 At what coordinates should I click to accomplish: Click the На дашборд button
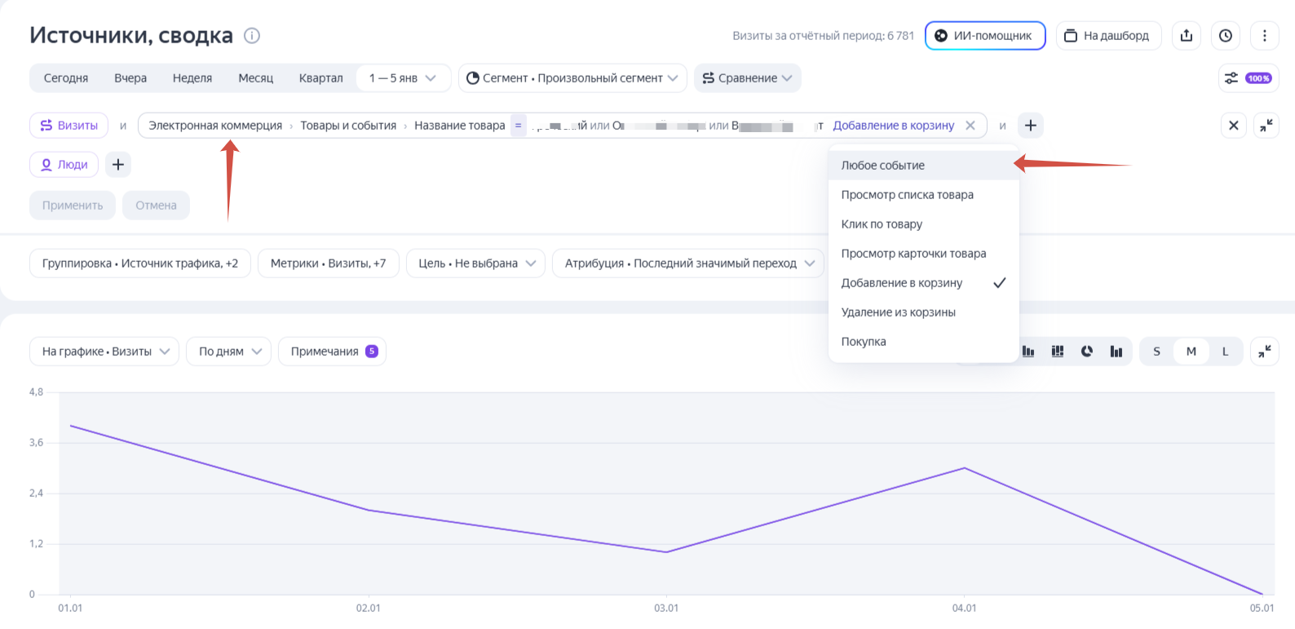(x=1108, y=36)
